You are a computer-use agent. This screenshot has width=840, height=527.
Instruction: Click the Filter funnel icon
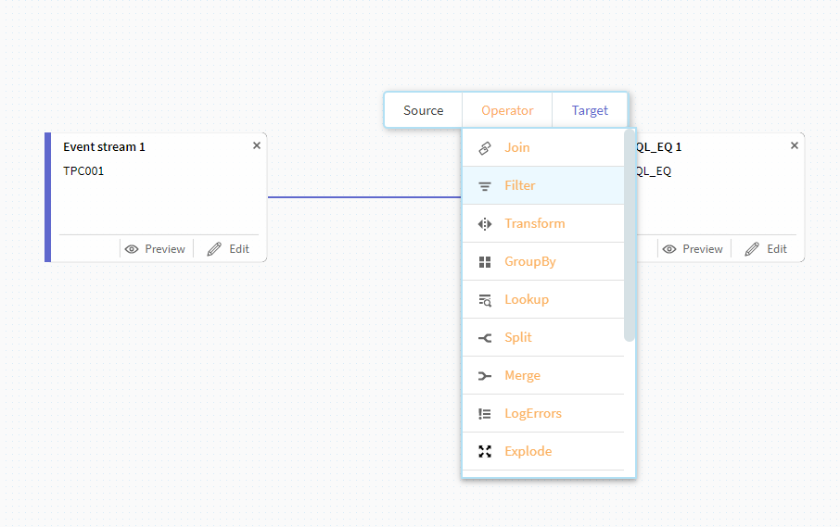pyautogui.click(x=484, y=186)
